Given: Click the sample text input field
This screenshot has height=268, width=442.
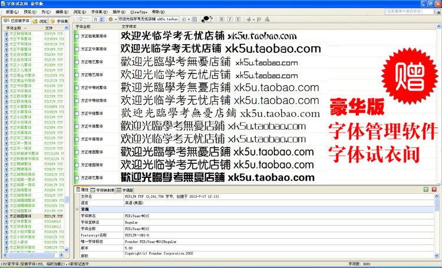Looking at the screenshot, I should (x=149, y=19).
